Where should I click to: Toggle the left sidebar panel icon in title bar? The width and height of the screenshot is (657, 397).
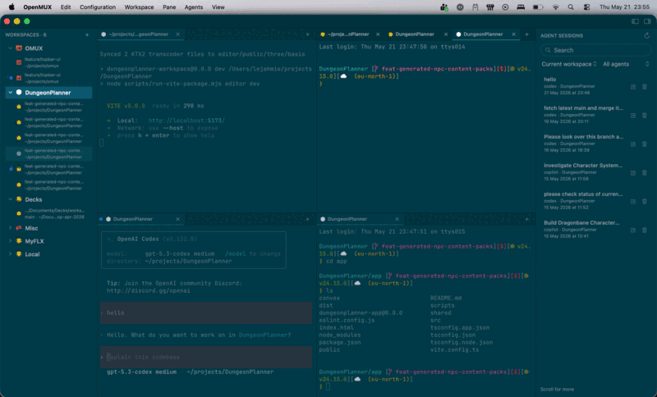(635, 21)
